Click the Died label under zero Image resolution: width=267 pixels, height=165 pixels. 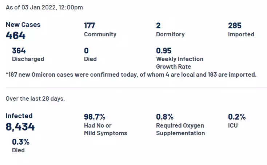[x=90, y=59]
